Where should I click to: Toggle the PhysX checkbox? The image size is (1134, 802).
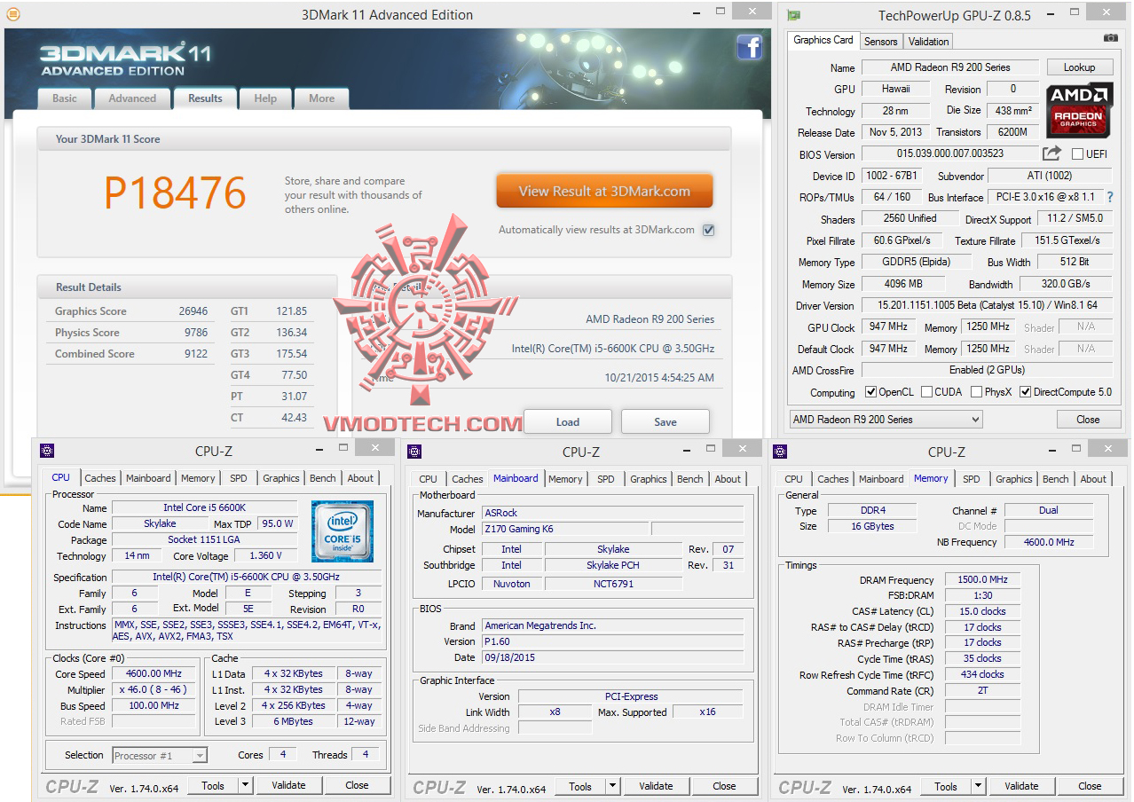click(976, 392)
